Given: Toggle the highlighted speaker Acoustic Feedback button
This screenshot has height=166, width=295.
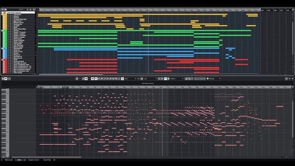Looking at the screenshot, I should (93, 79).
